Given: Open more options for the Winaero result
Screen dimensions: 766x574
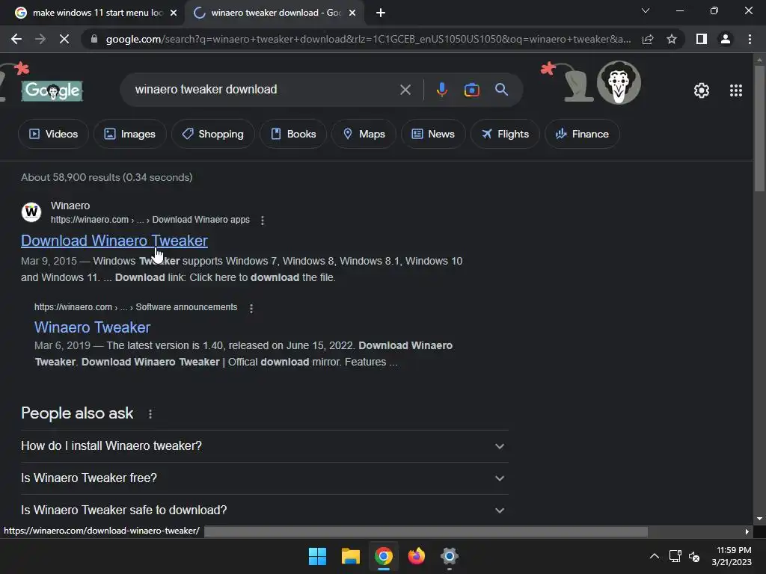Looking at the screenshot, I should click(x=263, y=220).
